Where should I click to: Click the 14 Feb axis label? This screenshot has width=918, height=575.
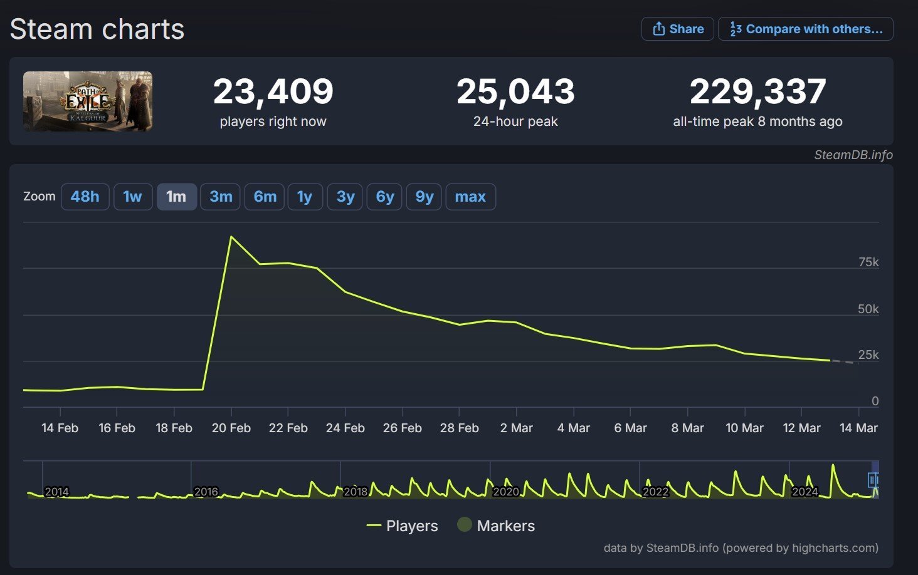pyautogui.click(x=60, y=428)
